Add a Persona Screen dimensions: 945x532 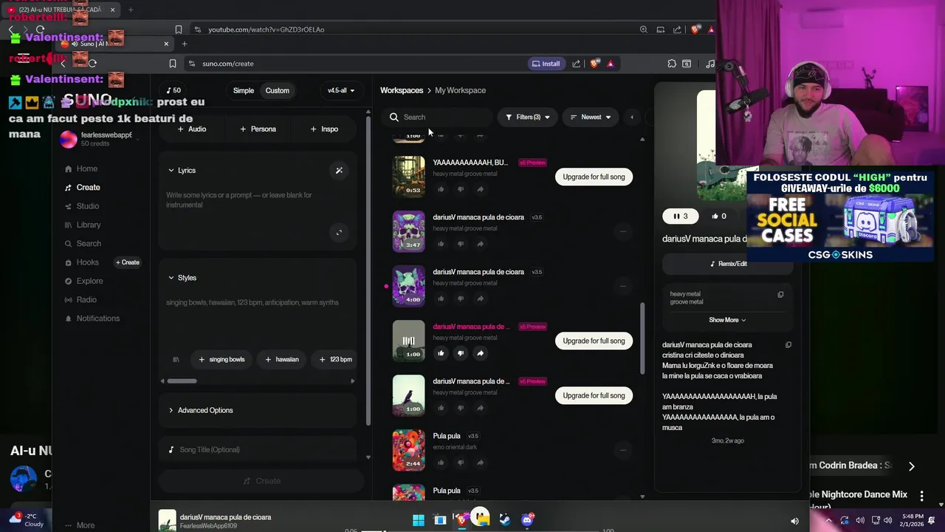click(258, 129)
